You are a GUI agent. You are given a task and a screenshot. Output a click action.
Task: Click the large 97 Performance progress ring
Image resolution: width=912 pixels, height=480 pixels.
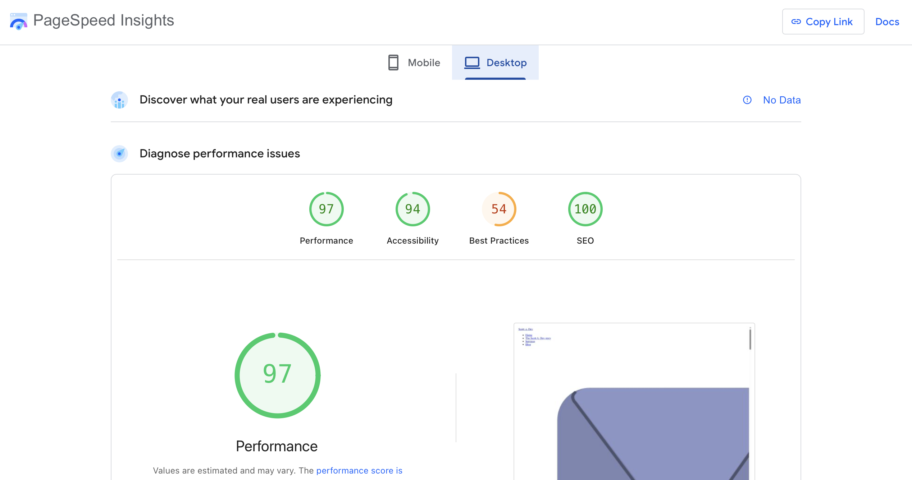pyautogui.click(x=278, y=375)
